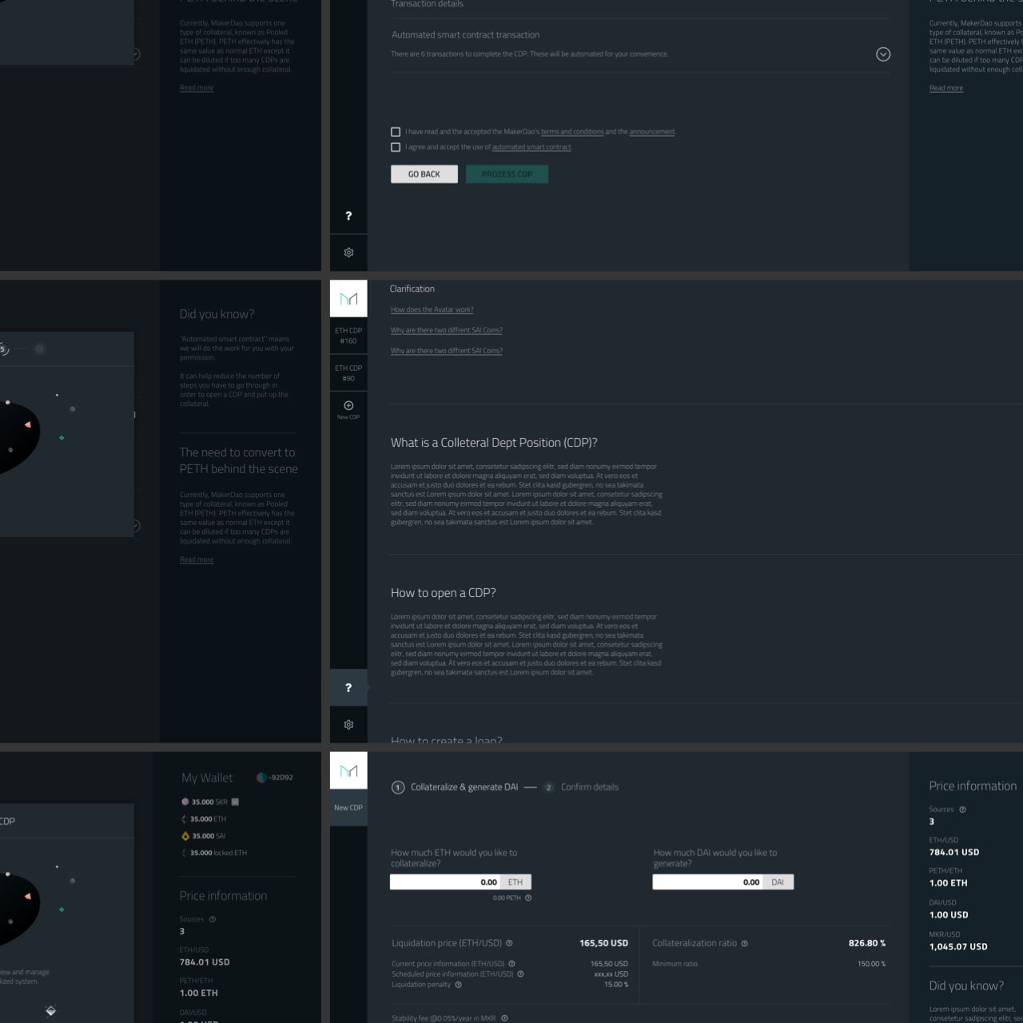
Task: Expand the Automated smart contract transaction section
Action: pyautogui.click(x=883, y=54)
